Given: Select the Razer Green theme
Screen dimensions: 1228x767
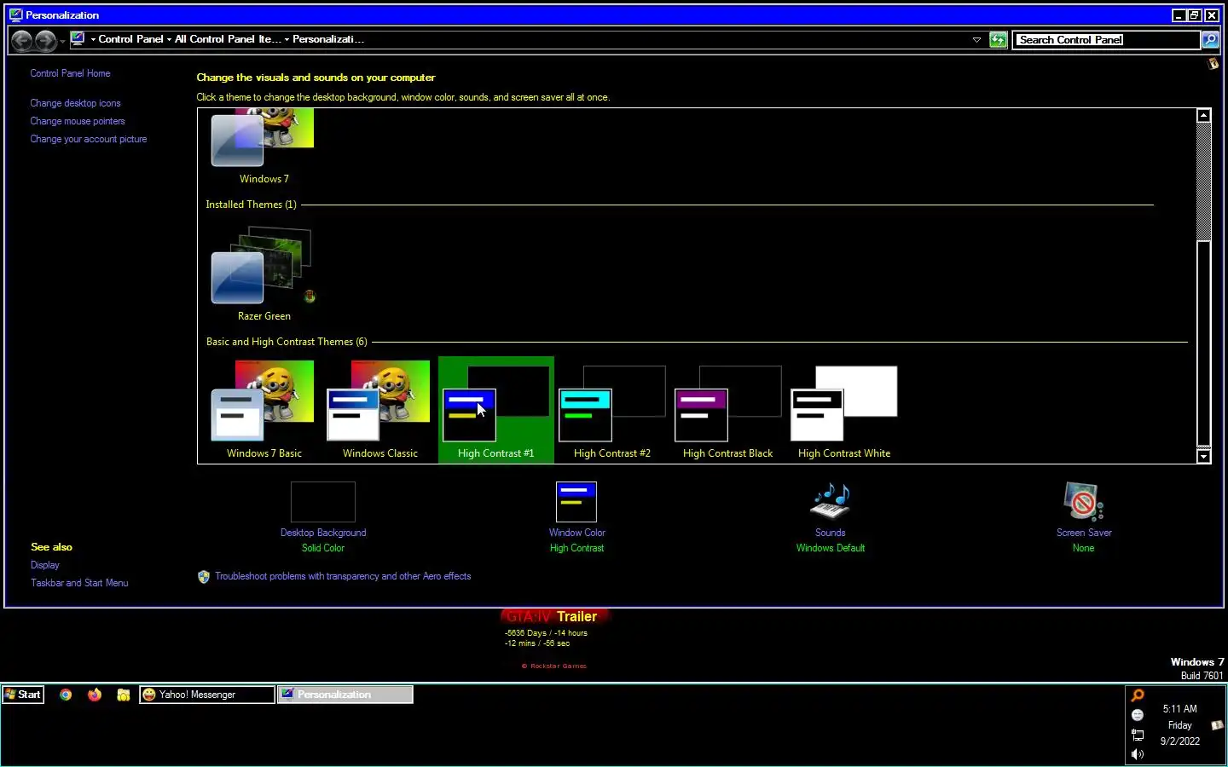Looking at the screenshot, I should (264, 274).
